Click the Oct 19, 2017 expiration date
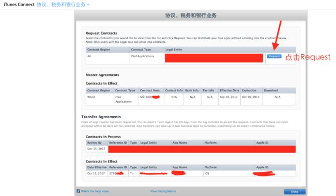The width and height of the screenshot is (336, 196). tap(251, 97)
